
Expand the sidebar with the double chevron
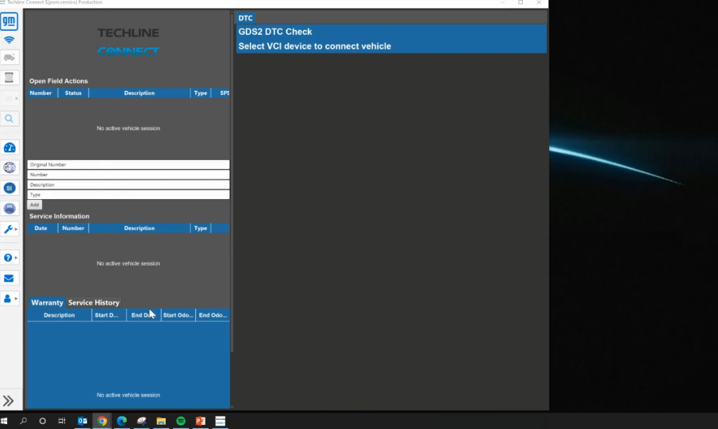click(8, 400)
